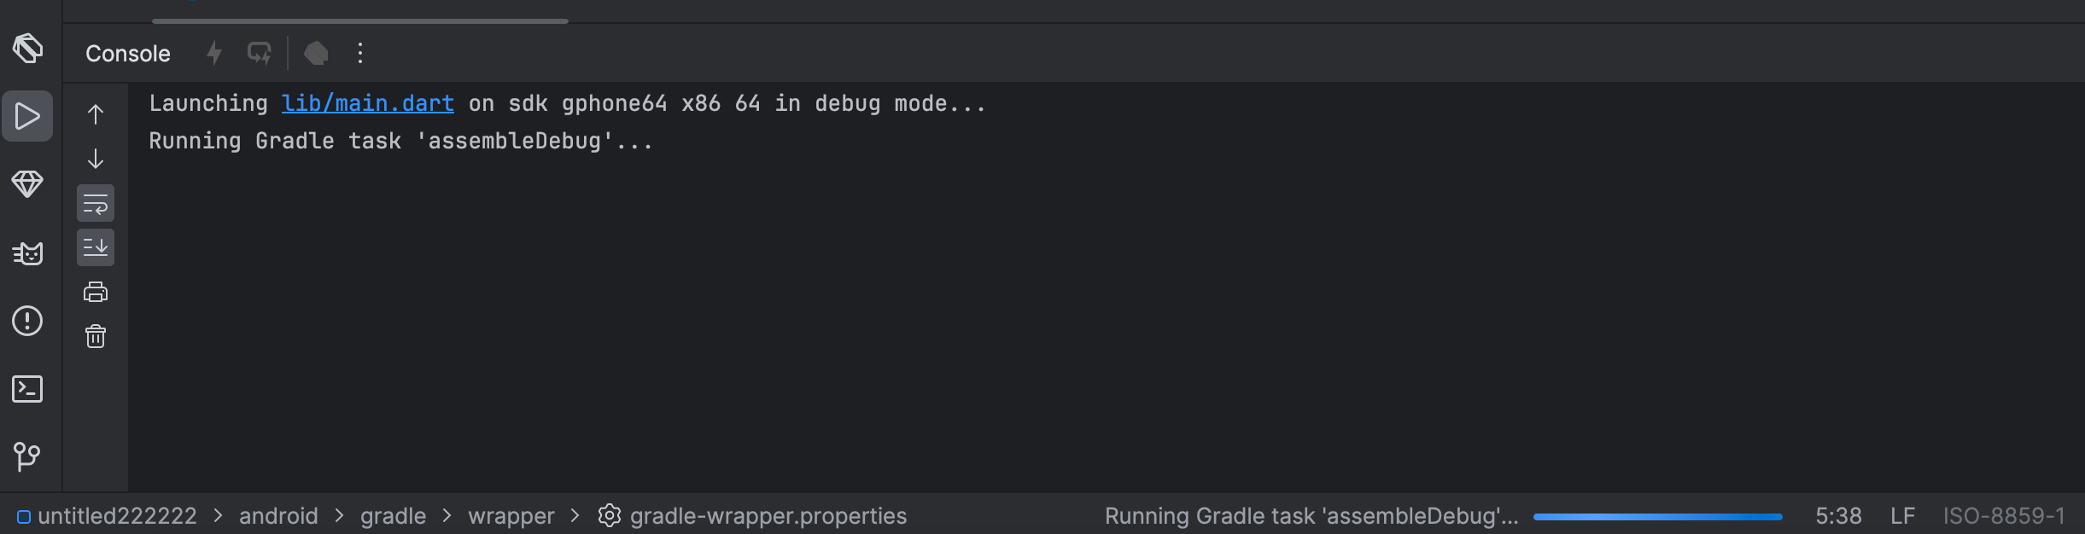
Task: Click the untitled222222 breadcrumb
Action: point(117,516)
